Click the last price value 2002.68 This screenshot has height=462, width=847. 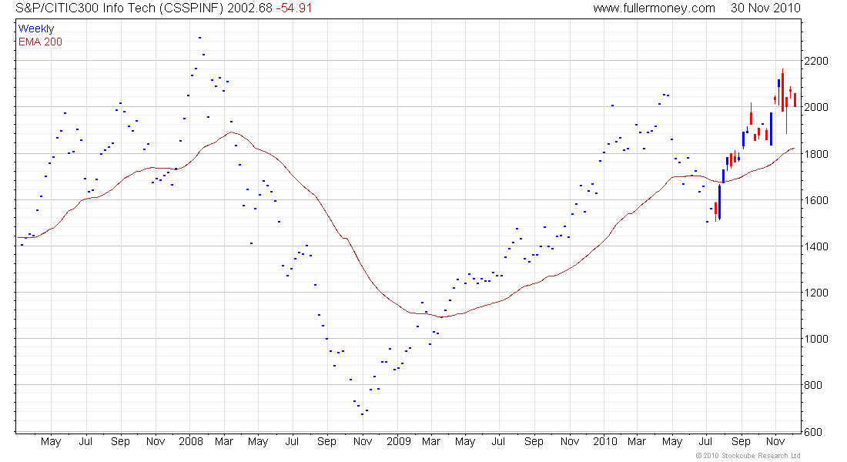[249, 8]
